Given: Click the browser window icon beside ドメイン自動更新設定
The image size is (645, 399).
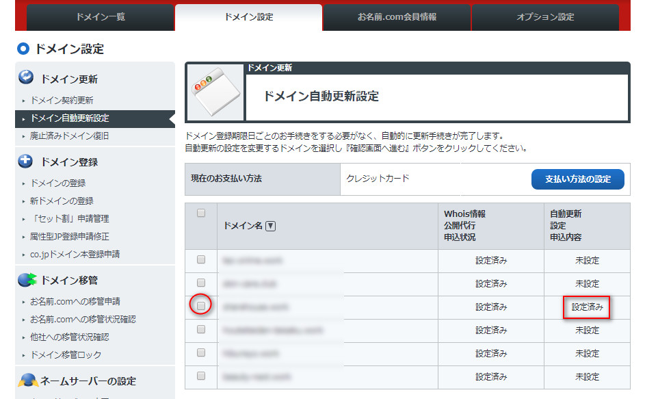Looking at the screenshot, I should coord(214,93).
